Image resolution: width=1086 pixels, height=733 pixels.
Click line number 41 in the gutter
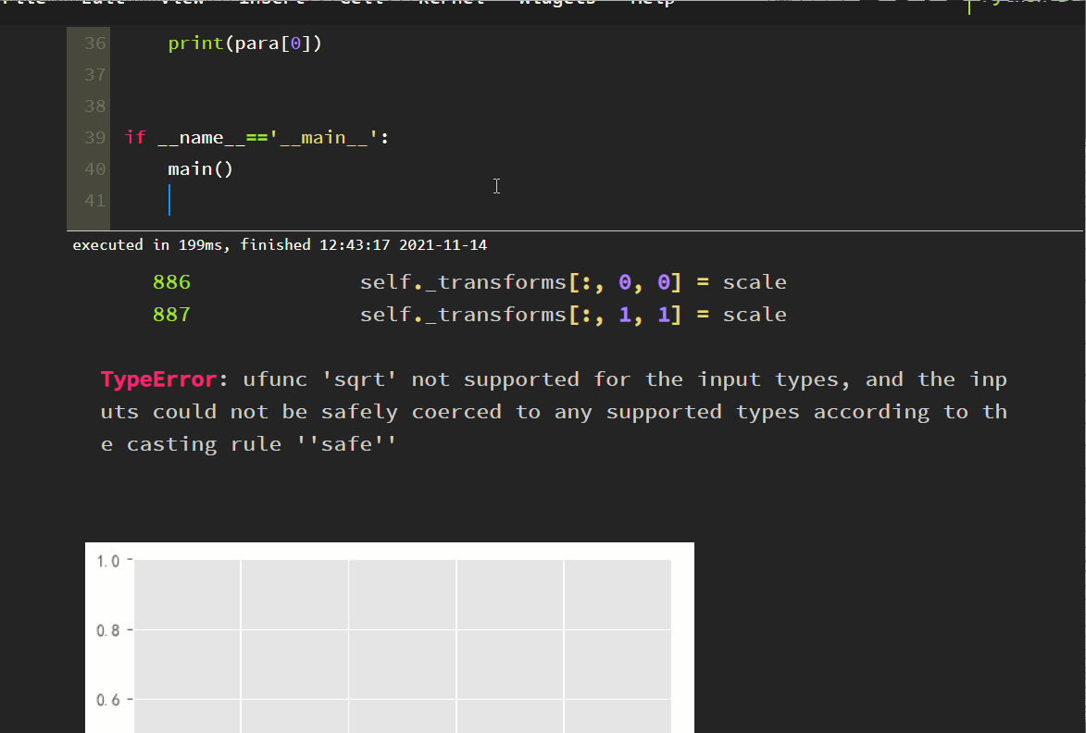[94, 201]
